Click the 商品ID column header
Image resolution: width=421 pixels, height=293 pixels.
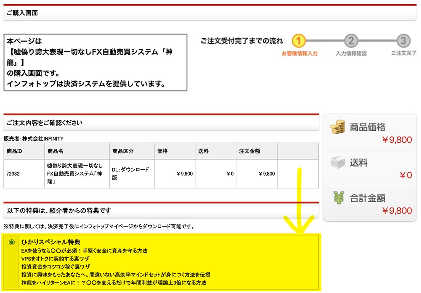(x=24, y=151)
